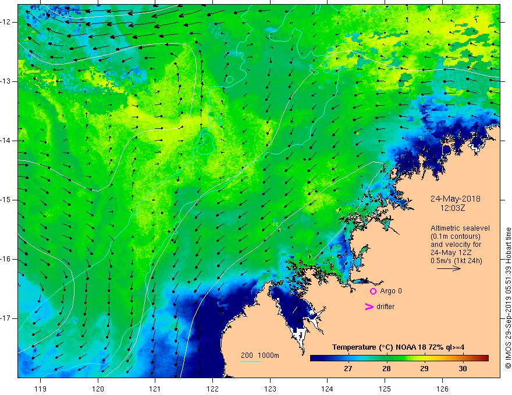Image resolution: width=512 pixels, height=395 pixels.
Task: Click latitude label -12 on left axis
Action: coord(6,22)
